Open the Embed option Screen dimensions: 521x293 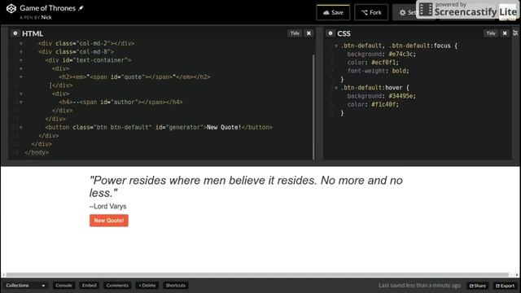click(89, 286)
